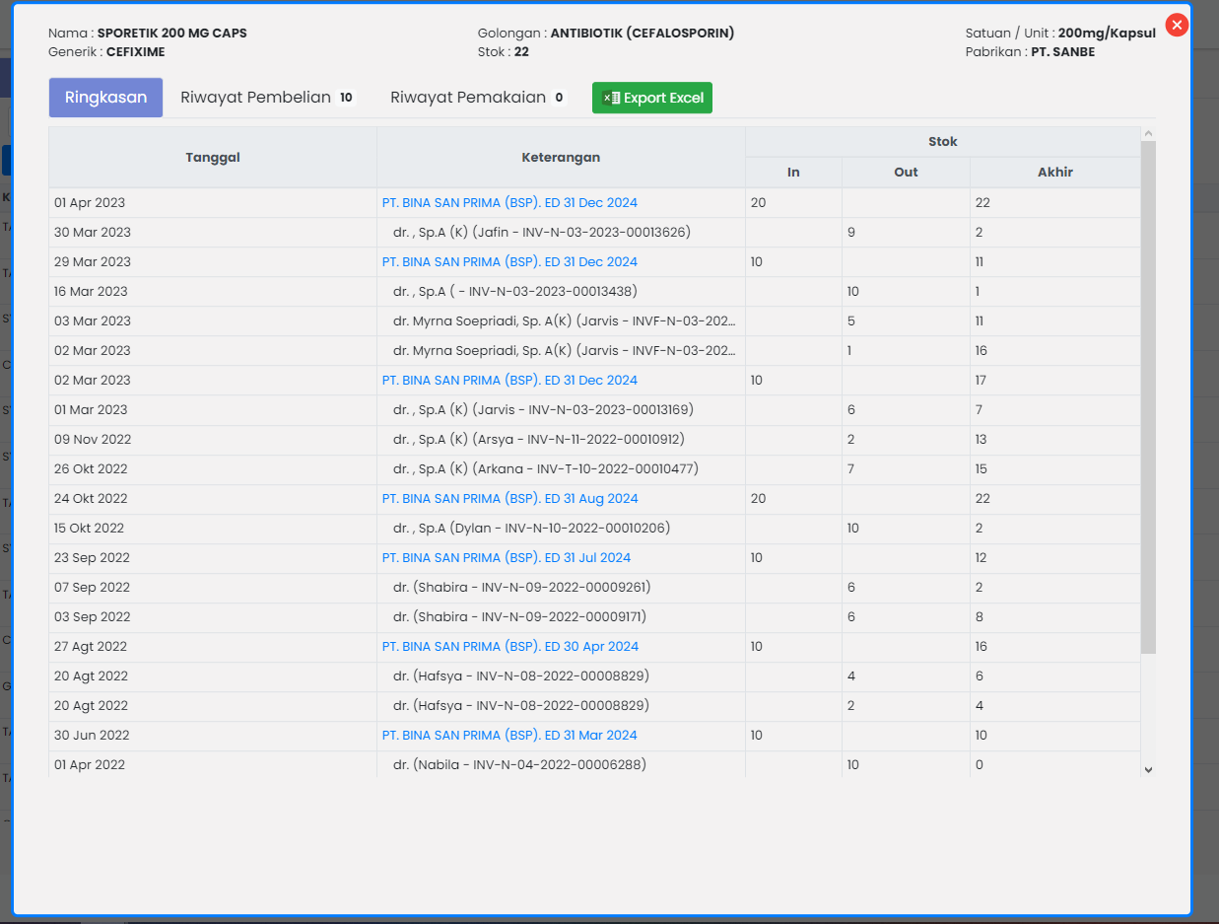Open supplier link with ED 31 Jul 2024
Image resolution: width=1219 pixels, height=924 pixels.
click(506, 558)
